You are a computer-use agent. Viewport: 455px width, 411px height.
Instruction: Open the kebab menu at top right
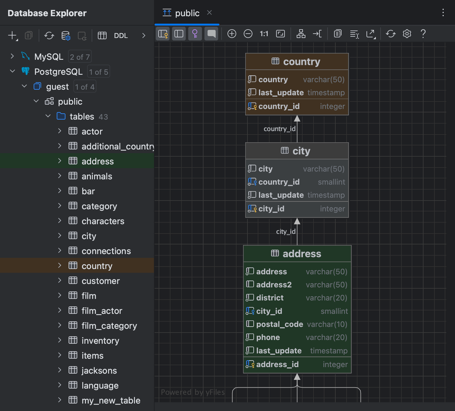(443, 13)
